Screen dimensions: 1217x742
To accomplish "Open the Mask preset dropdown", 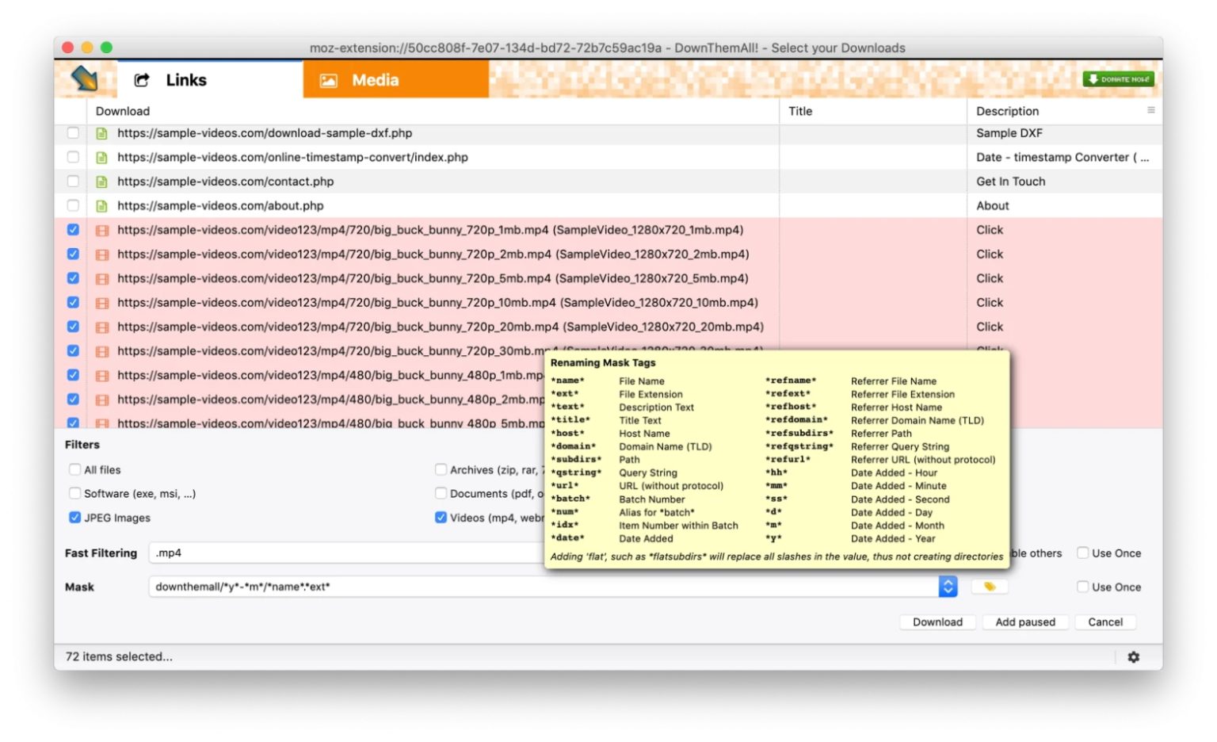I will 948,587.
